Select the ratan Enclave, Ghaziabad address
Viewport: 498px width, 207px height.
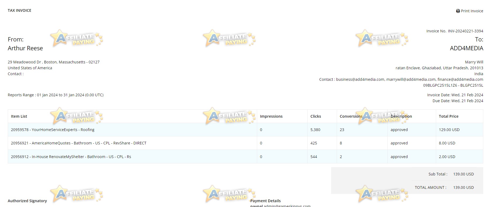[x=439, y=68]
